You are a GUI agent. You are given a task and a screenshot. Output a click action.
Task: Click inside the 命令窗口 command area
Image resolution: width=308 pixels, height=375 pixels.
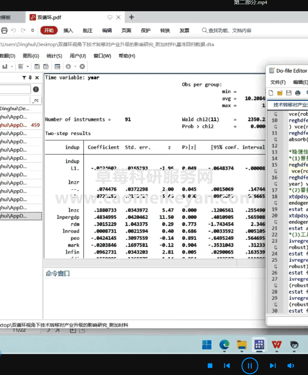(x=154, y=299)
